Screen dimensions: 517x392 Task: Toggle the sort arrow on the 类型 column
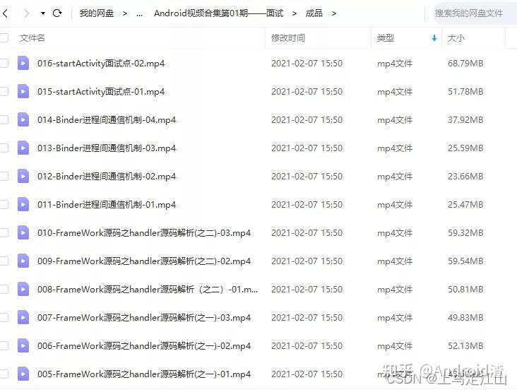click(434, 38)
